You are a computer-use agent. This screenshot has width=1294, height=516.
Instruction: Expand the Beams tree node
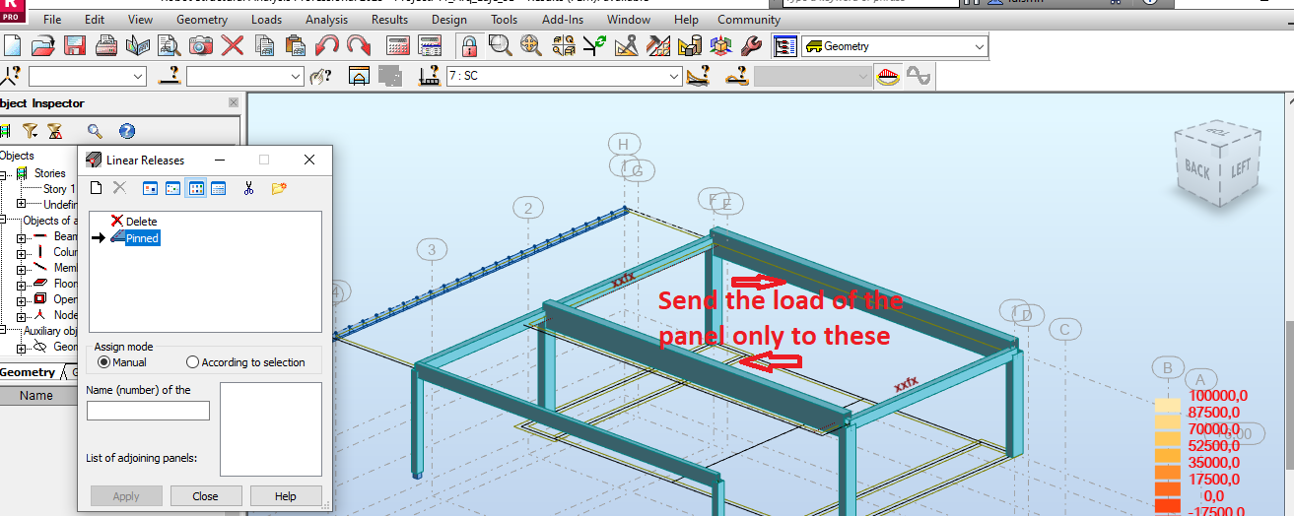click(21, 236)
